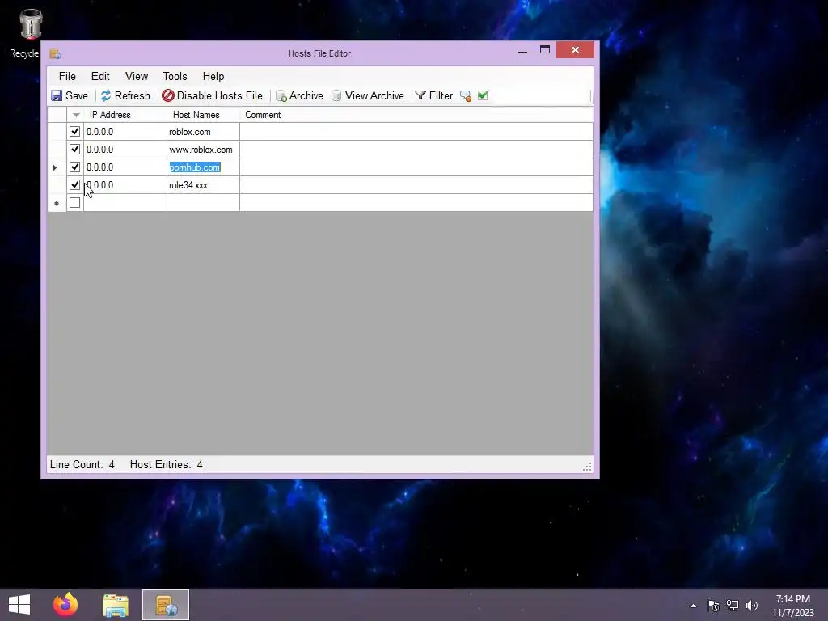Open the Action Center flag icon
Image resolution: width=828 pixels, height=621 pixels.
coord(713,606)
